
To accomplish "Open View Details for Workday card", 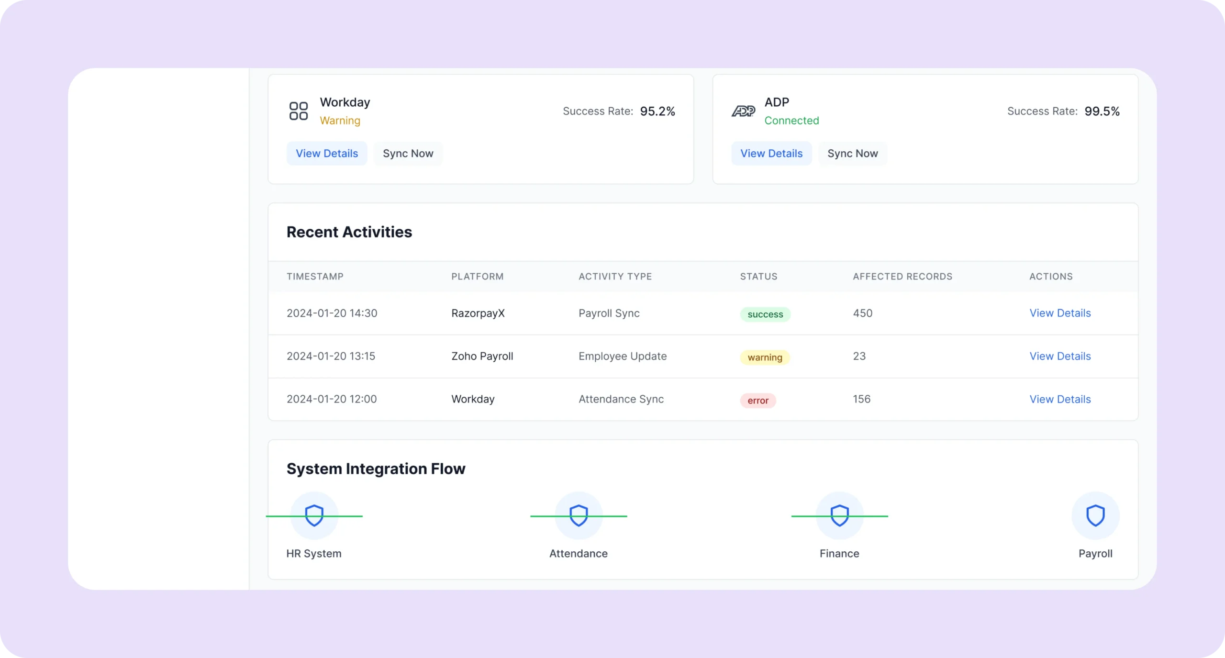I will click(x=327, y=154).
